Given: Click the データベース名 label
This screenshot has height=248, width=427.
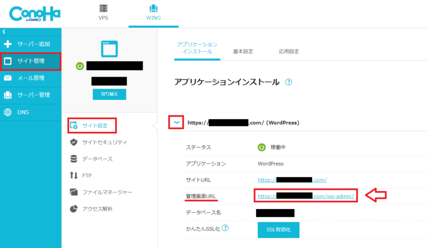Looking at the screenshot, I should [203, 212].
